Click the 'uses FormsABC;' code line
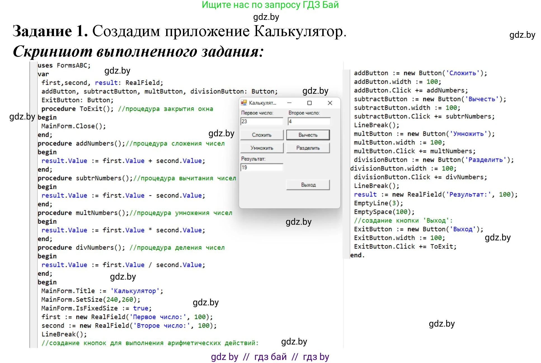Viewport: 541px width, 363px height. [64, 65]
